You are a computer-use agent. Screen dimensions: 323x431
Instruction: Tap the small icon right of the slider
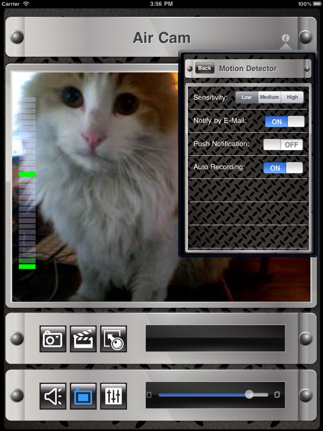277,395
